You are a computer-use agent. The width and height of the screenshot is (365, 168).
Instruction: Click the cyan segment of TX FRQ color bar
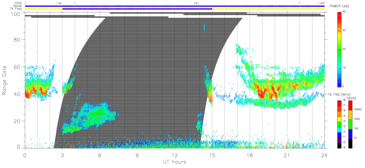pos(339,130)
